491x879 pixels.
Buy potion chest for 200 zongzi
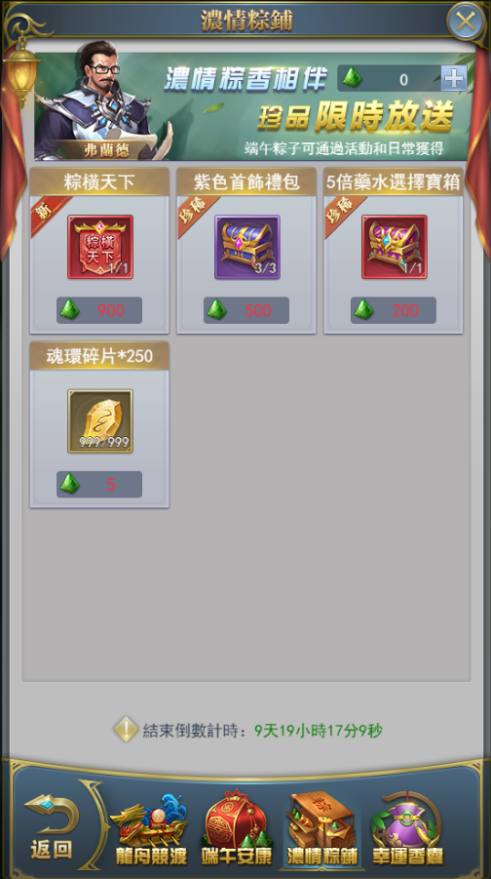click(x=394, y=310)
